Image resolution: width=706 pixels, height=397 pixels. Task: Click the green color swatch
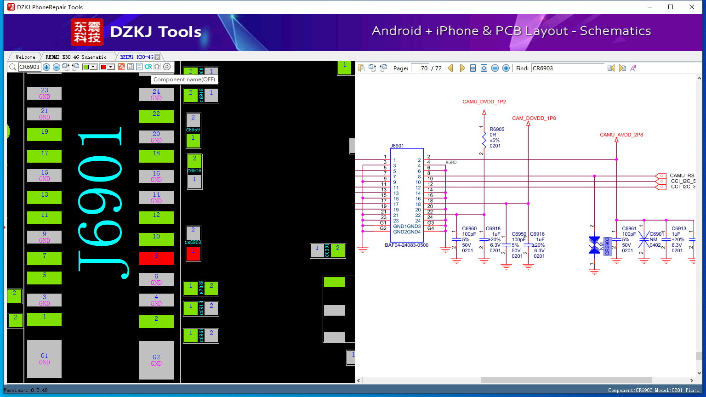coord(86,67)
